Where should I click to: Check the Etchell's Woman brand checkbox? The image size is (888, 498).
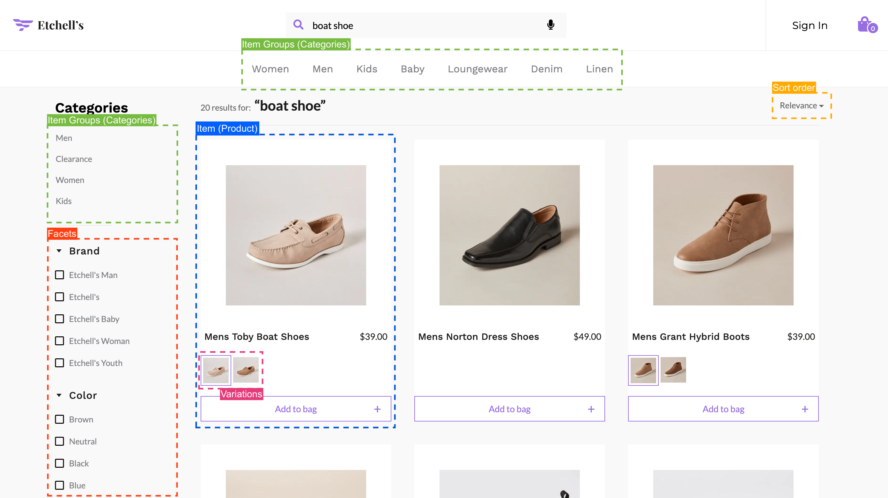(60, 341)
